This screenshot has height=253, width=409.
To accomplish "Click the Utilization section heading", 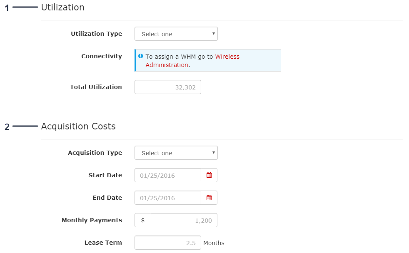I will (x=62, y=7).
